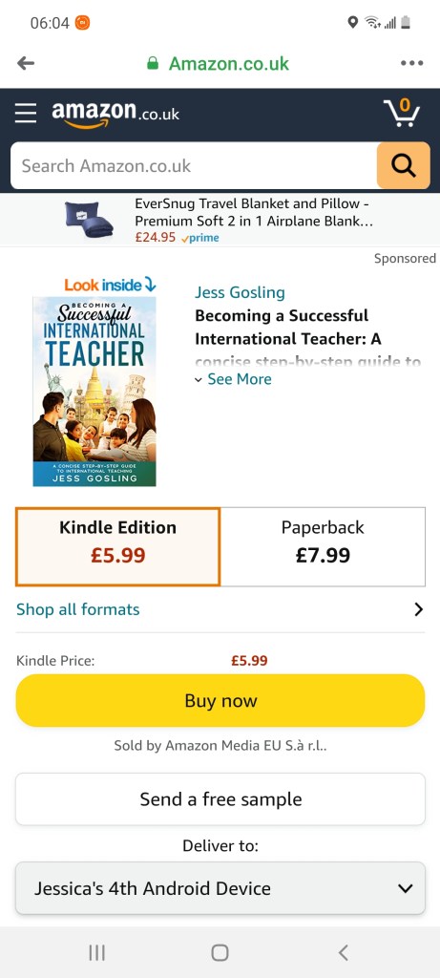
Task: Open Look inside book cover preview
Action: [x=94, y=381]
